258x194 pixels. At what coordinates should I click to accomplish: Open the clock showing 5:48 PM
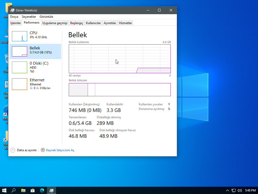pyautogui.click(x=250, y=190)
